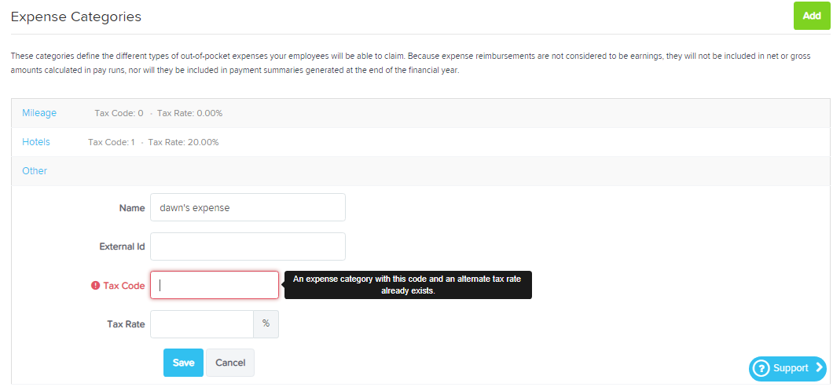The width and height of the screenshot is (833, 387).
Task: Click the percent sign addon
Action: coord(266,324)
